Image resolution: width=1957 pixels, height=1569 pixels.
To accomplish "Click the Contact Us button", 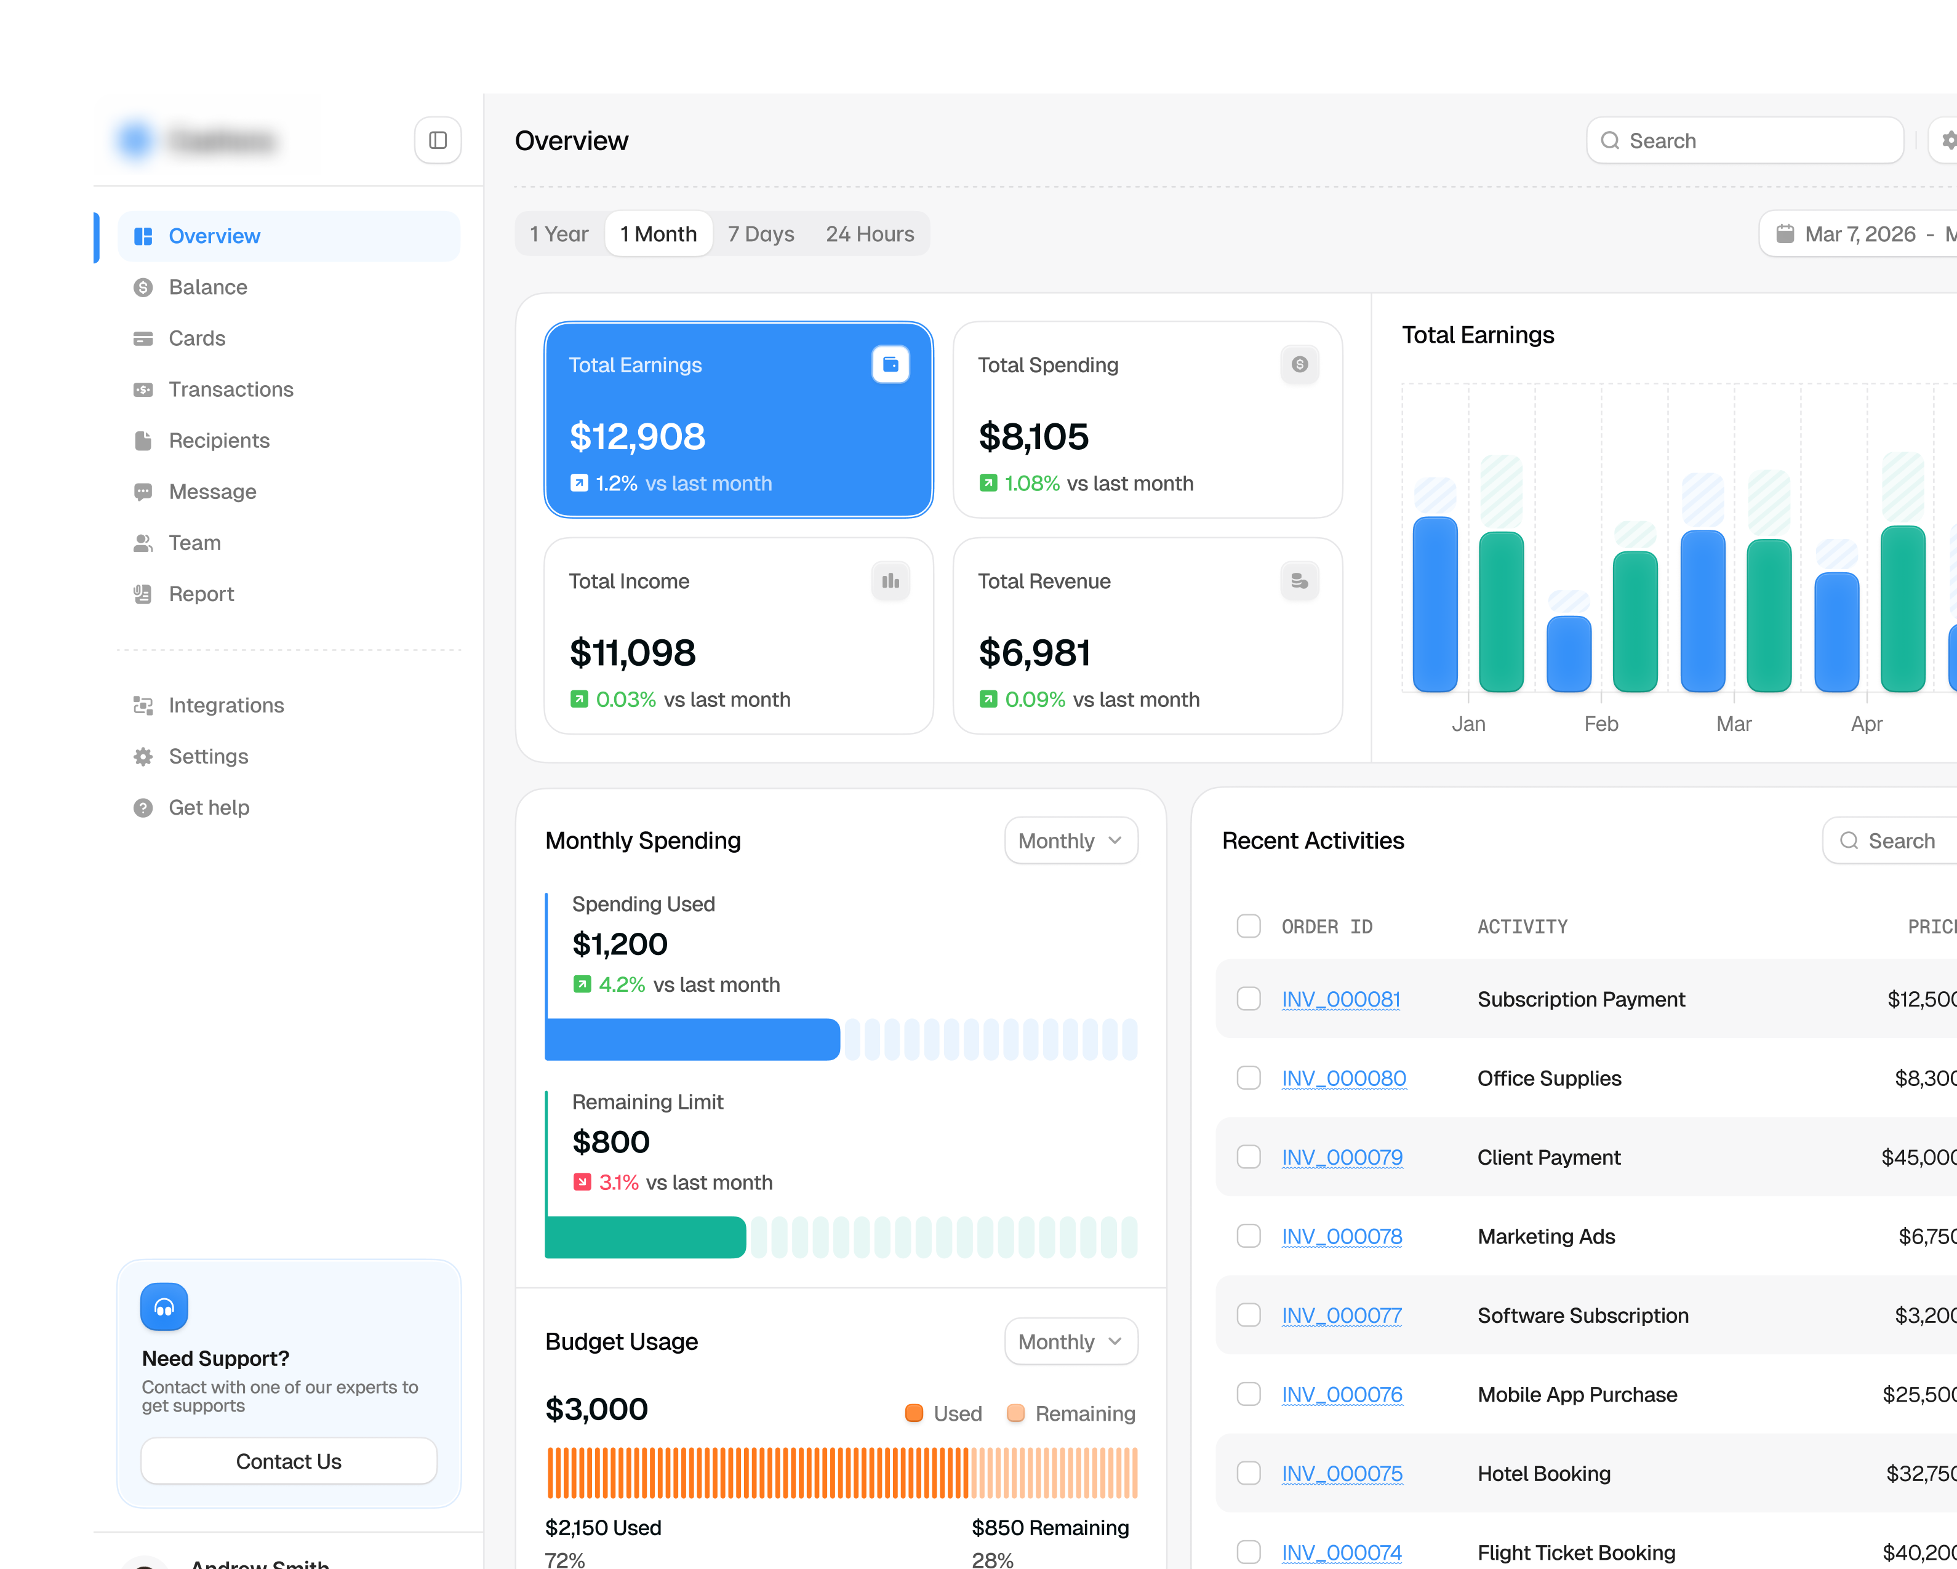I will point(289,1461).
